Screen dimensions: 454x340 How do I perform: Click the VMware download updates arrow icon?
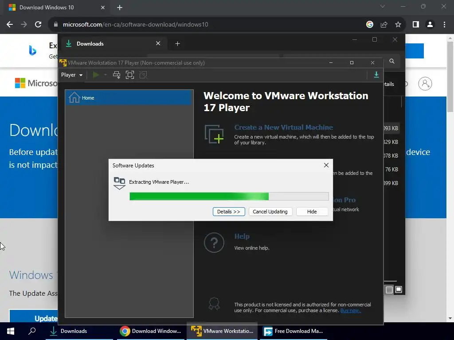point(376,74)
